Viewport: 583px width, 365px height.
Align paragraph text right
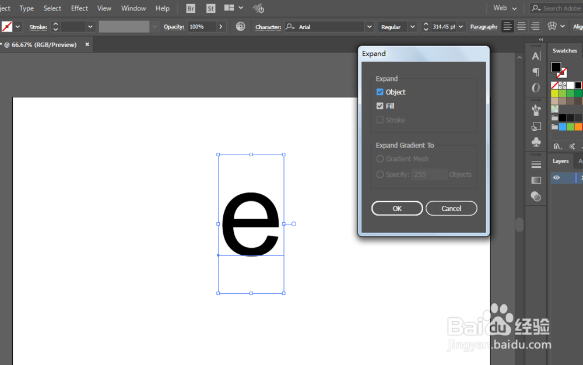point(535,26)
